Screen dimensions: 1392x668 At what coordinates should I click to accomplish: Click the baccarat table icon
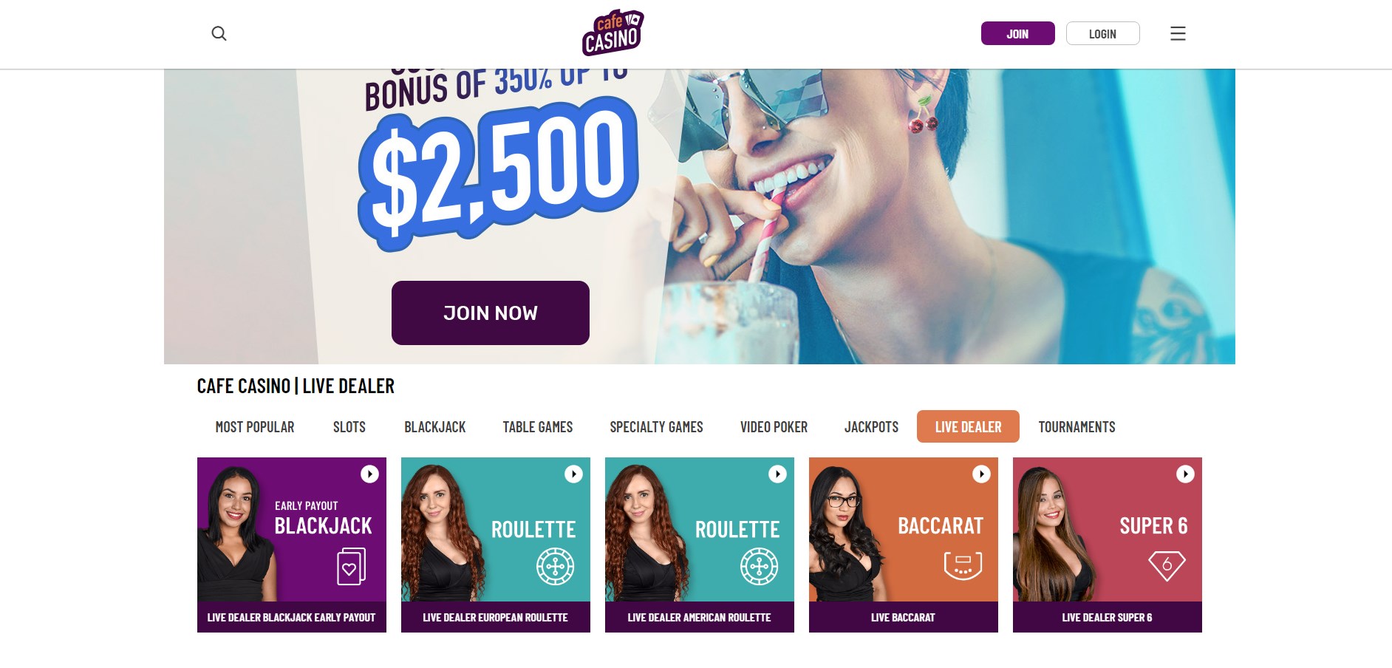(963, 566)
